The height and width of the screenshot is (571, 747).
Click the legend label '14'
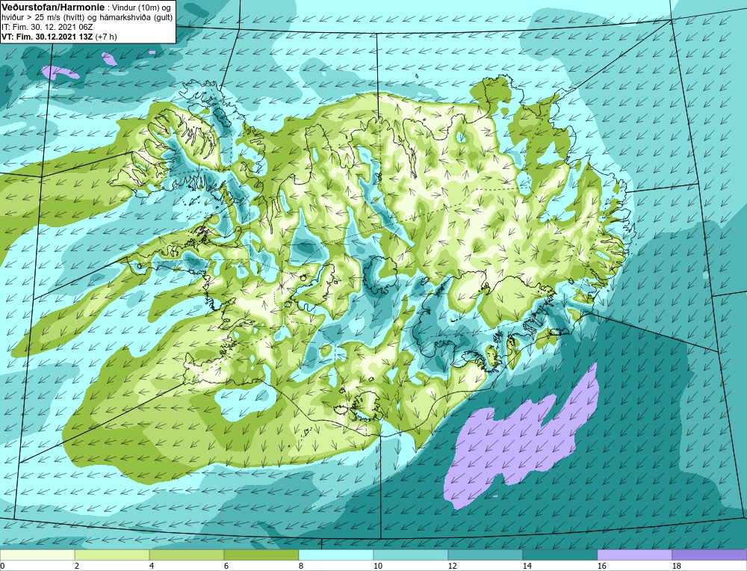pos(527,566)
